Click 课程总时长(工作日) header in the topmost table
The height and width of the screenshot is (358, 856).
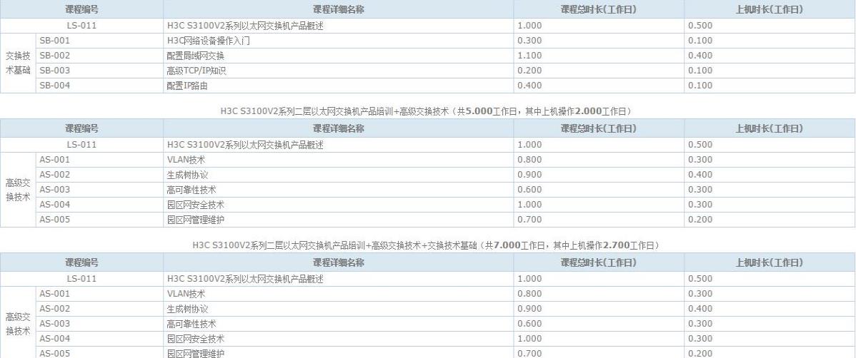coord(598,9)
